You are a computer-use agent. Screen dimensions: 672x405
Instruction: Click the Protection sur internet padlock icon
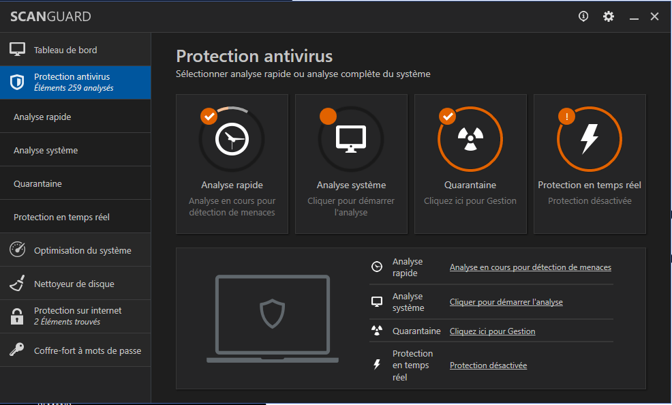click(x=17, y=316)
